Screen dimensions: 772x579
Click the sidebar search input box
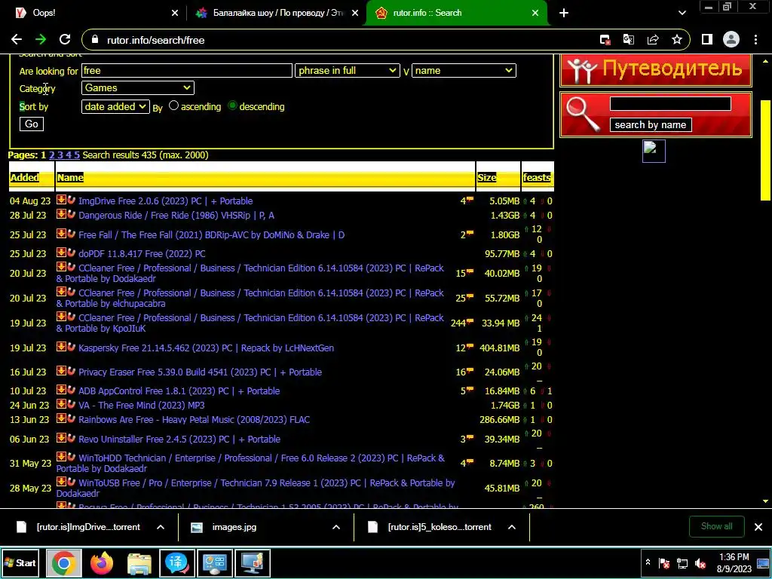670,103
